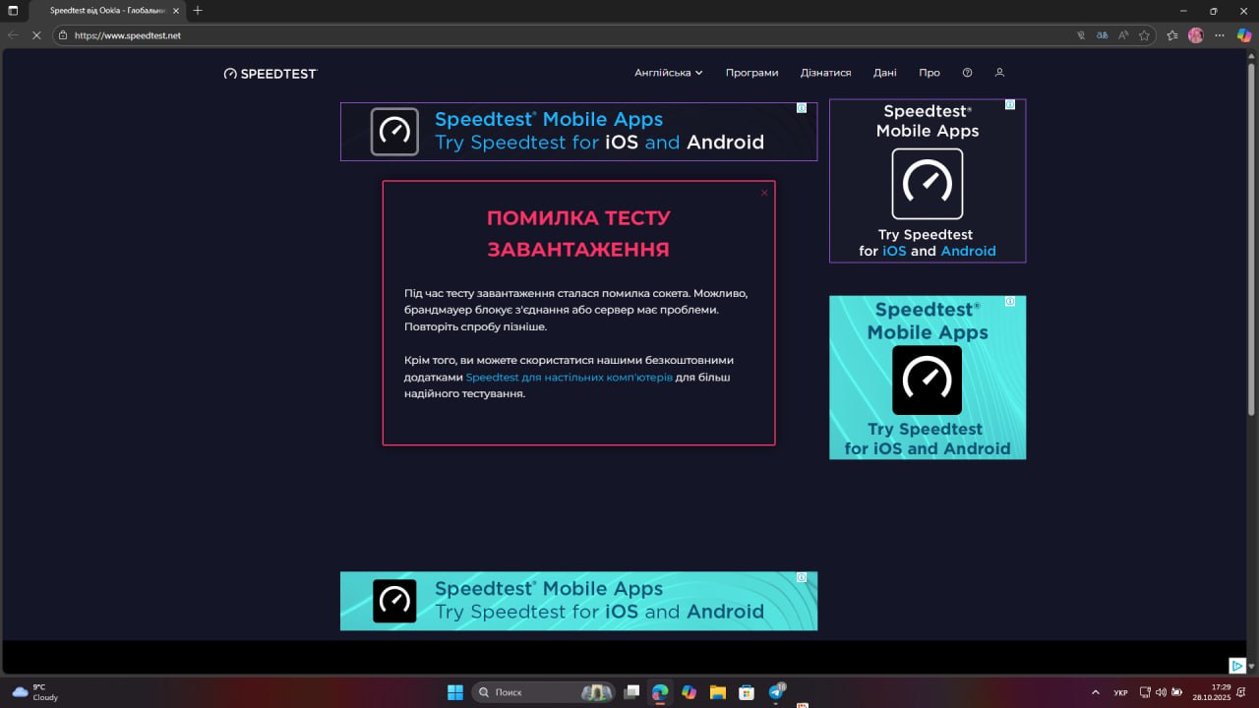Click the tracking prevention icon in address bar
The width and height of the screenshot is (1259, 708).
(x=1081, y=35)
